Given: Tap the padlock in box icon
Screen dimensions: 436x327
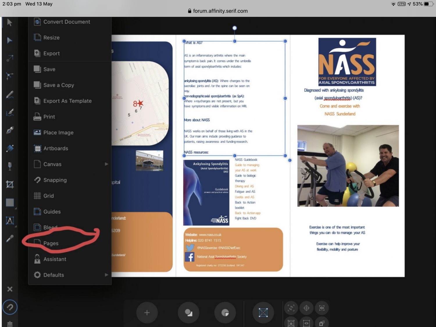Looking at the screenshot, I should pos(291,323).
